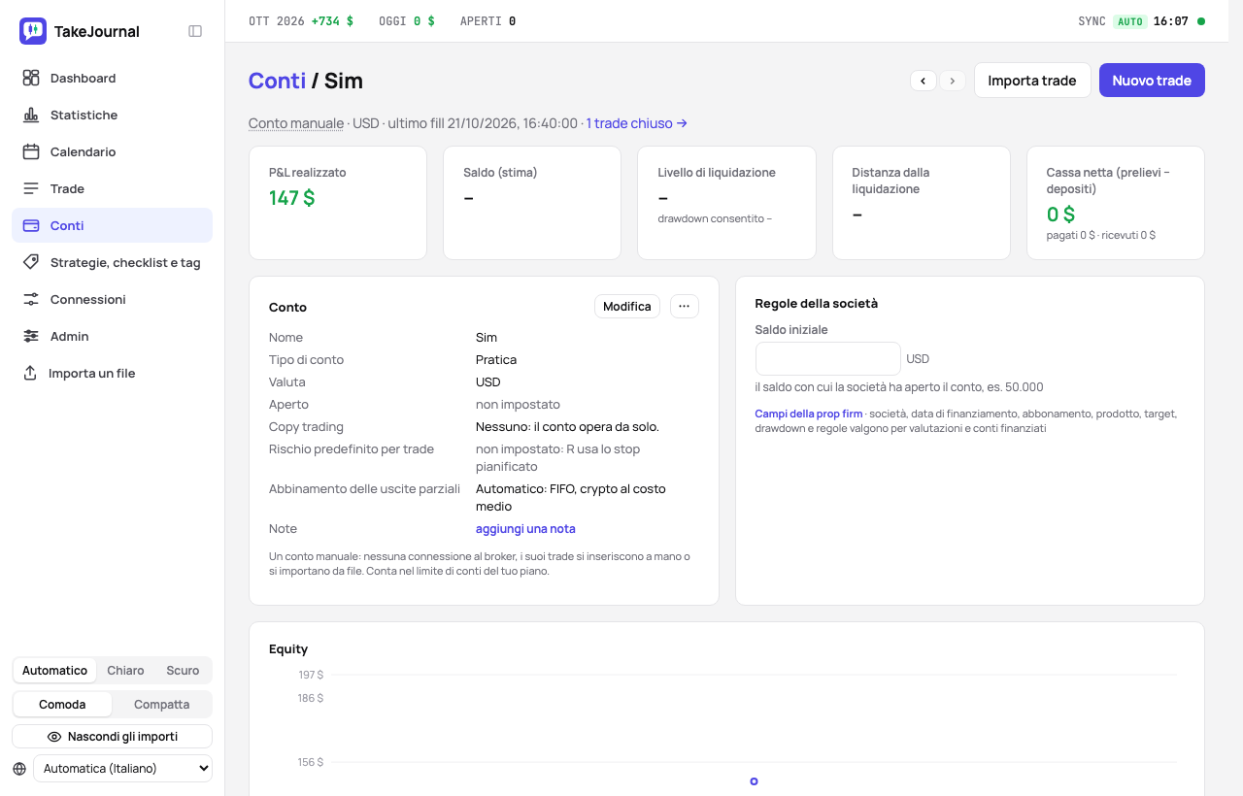
Task: Click the Campi della prop firm link
Action: point(809,414)
